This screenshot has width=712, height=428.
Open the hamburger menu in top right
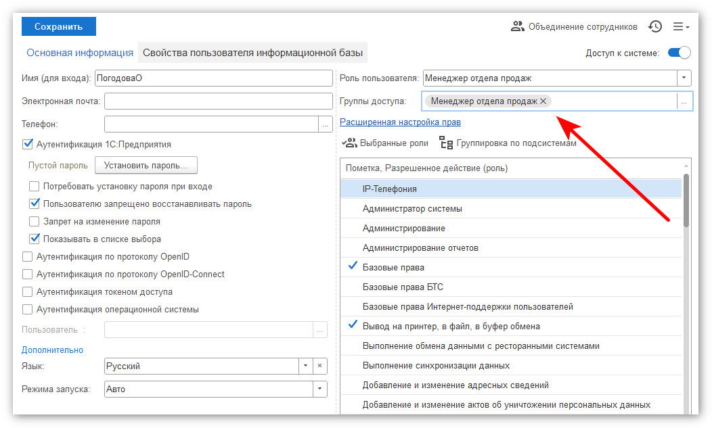(x=681, y=27)
